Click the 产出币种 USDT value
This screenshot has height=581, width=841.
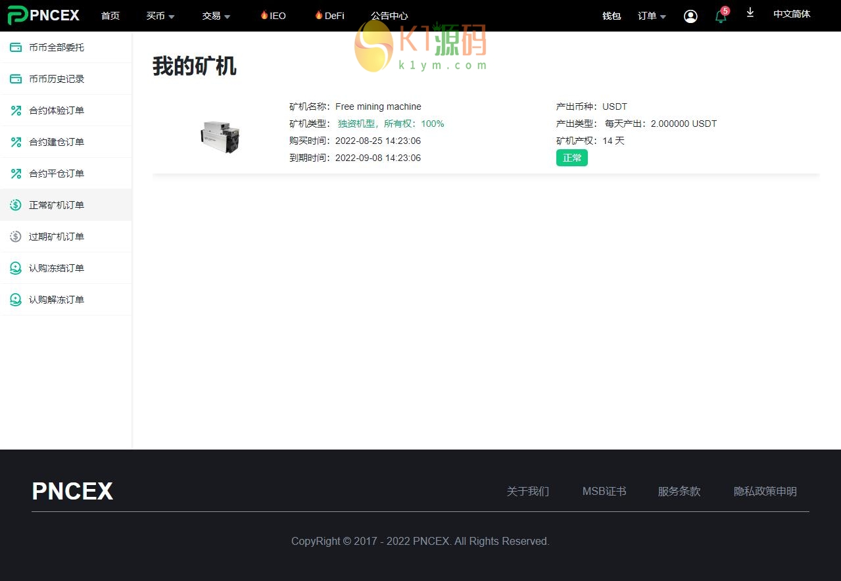pyautogui.click(x=615, y=106)
